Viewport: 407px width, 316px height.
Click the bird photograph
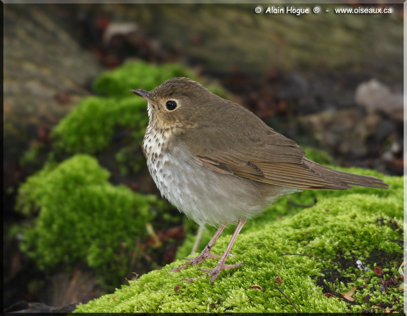click(x=203, y=158)
